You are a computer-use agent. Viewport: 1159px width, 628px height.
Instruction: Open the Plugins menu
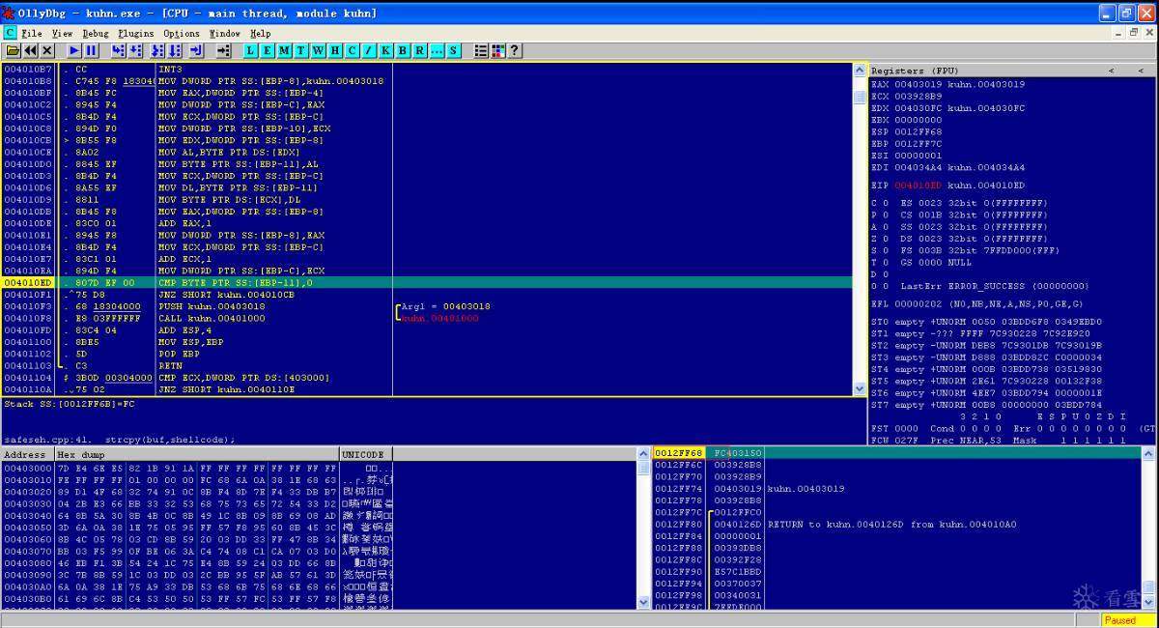136,33
